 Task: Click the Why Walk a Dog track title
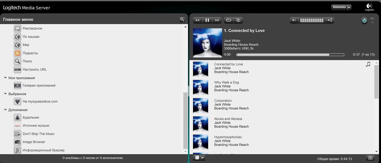(226, 82)
